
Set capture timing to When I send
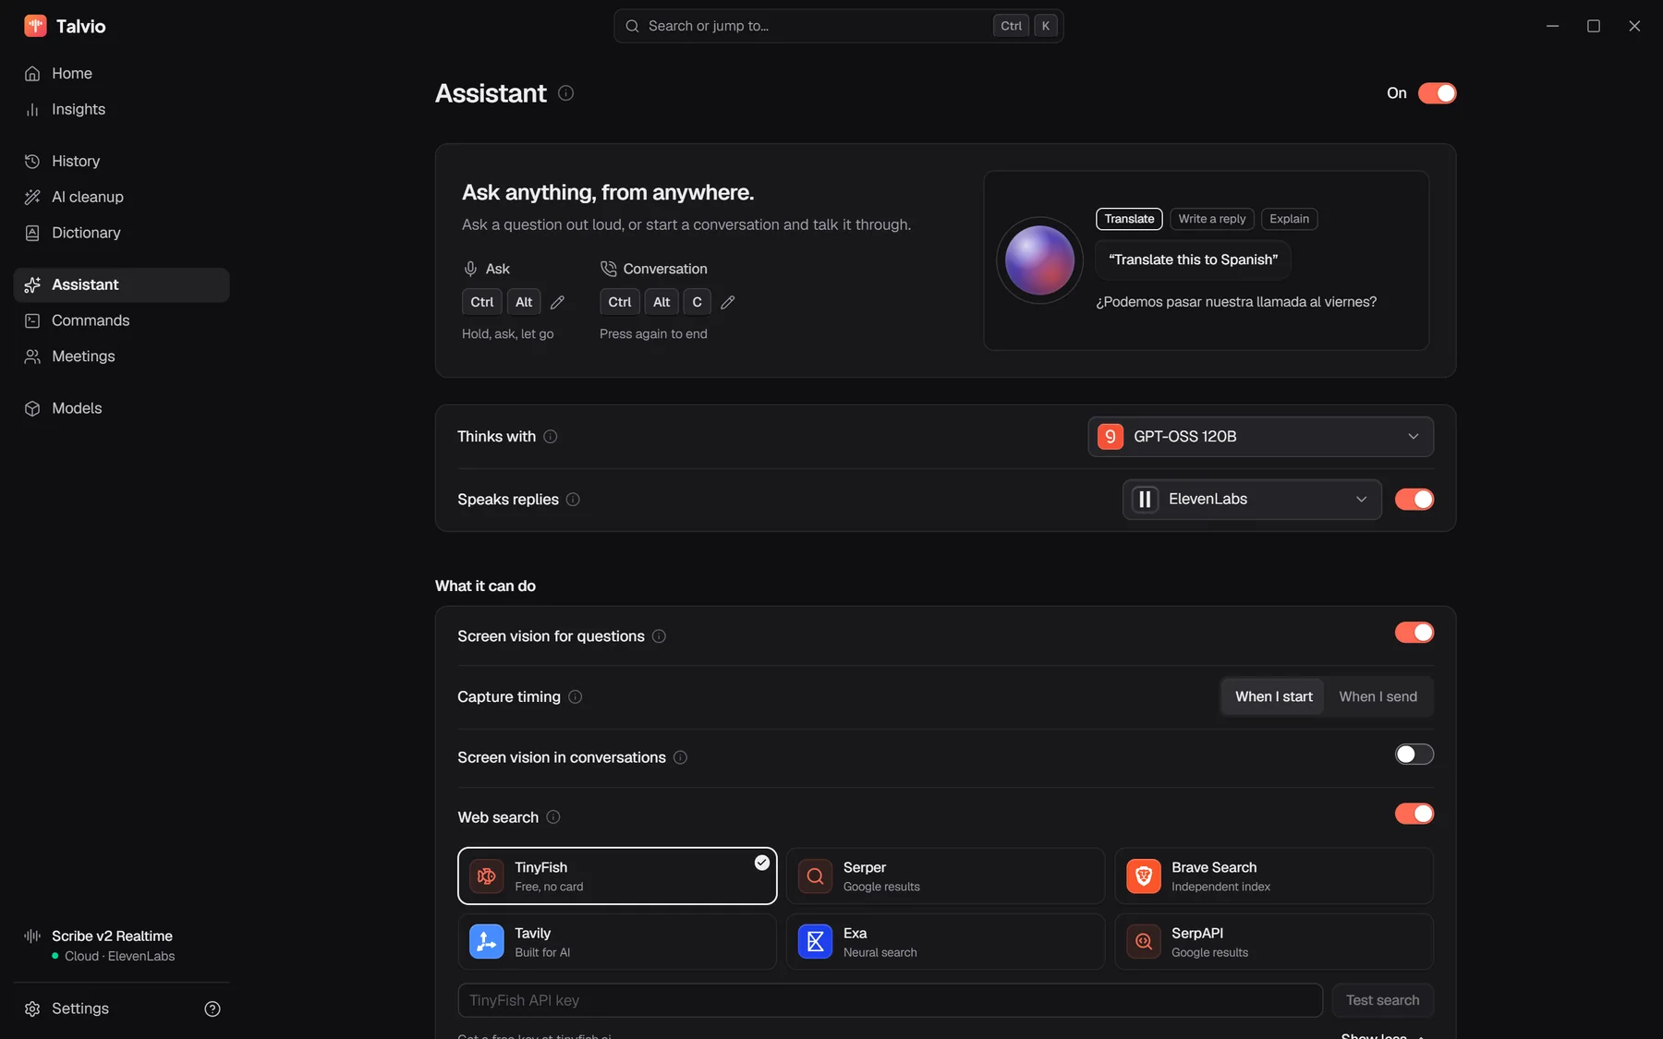pos(1378,697)
